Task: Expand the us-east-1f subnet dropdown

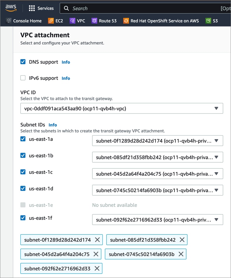Action: 157,220
